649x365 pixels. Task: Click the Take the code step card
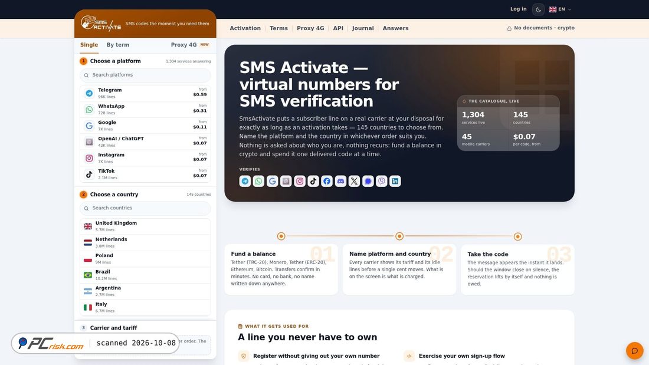(x=518, y=269)
